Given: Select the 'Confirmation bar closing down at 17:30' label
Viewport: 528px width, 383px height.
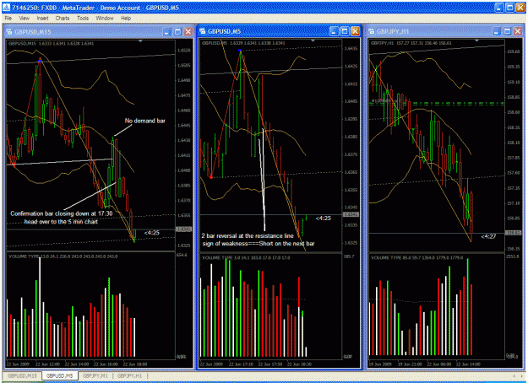Looking at the screenshot, I should pos(62,213).
